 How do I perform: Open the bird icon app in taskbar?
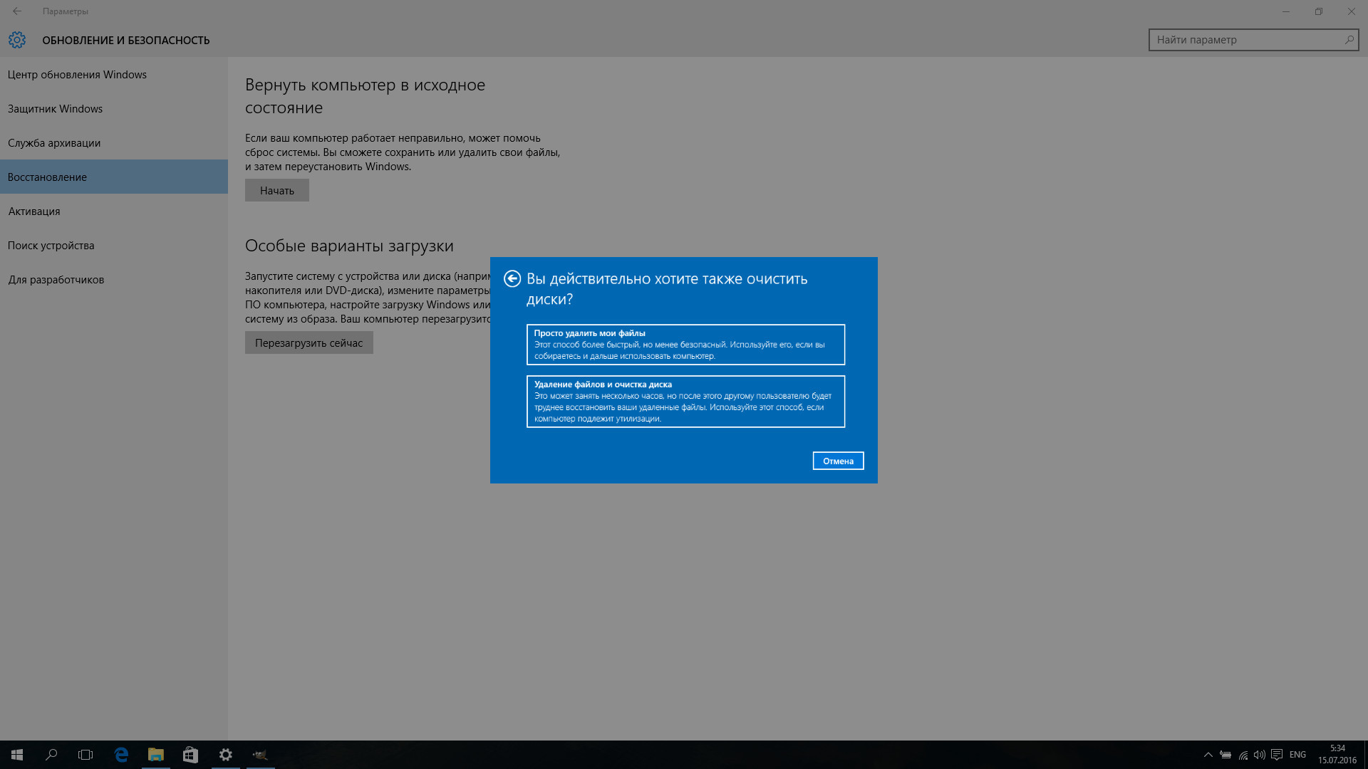pos(260,755)
